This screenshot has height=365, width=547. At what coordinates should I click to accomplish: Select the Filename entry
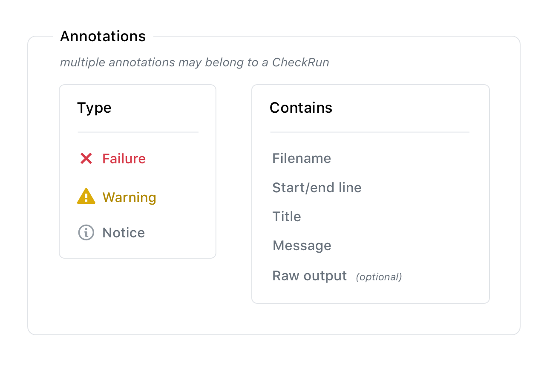(x=302, y=159)
